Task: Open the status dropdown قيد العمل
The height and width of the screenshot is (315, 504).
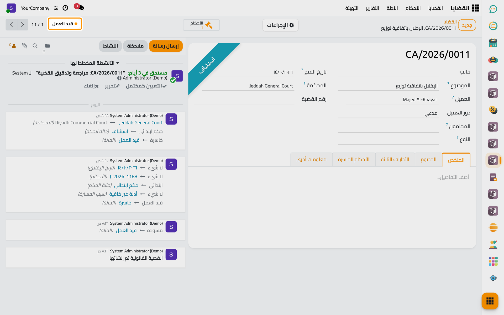Action: coord(65,24)
